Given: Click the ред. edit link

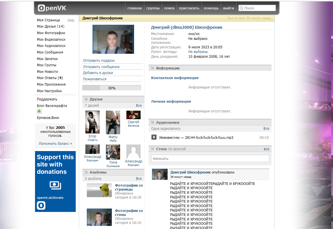Looking at the screenshot, I should pyautogui.click(x=71, y=20).
